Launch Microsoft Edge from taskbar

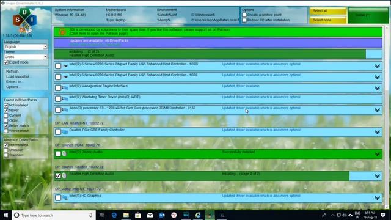(114, 215)
